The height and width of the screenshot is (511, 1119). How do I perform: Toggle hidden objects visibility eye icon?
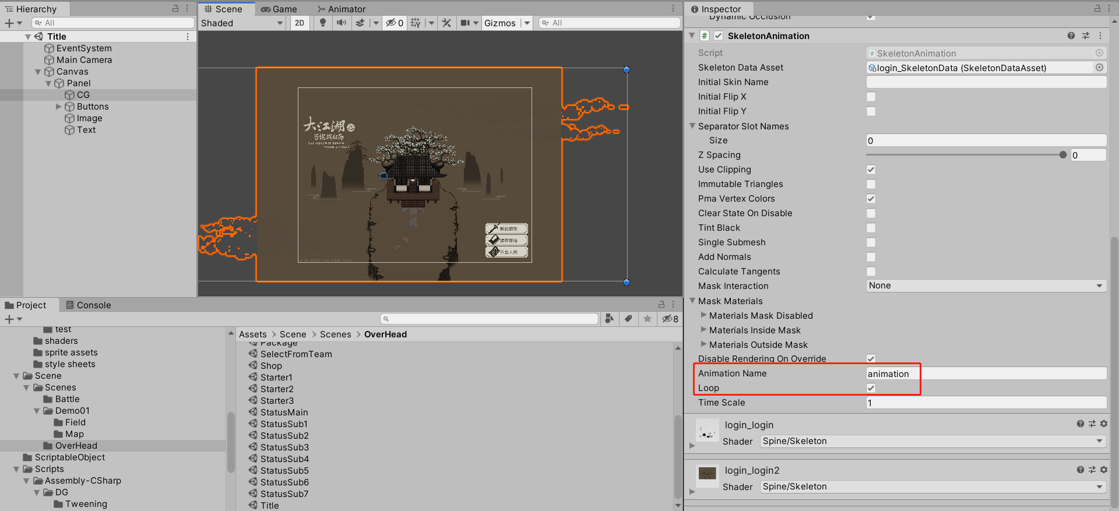pos(395,23)
